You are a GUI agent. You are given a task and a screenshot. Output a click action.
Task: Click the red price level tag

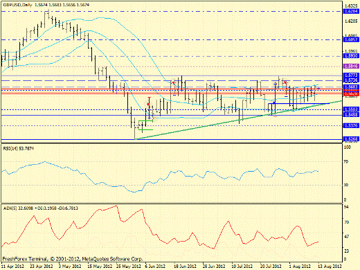pyautogui.click(x=351, y=93)
